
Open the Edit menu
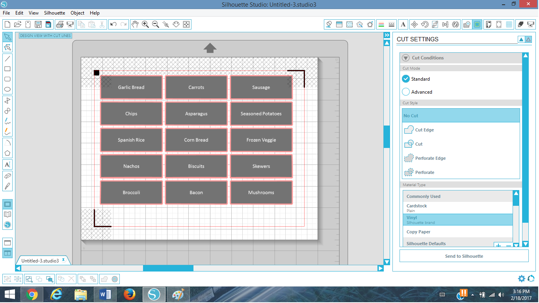(19, 13)
